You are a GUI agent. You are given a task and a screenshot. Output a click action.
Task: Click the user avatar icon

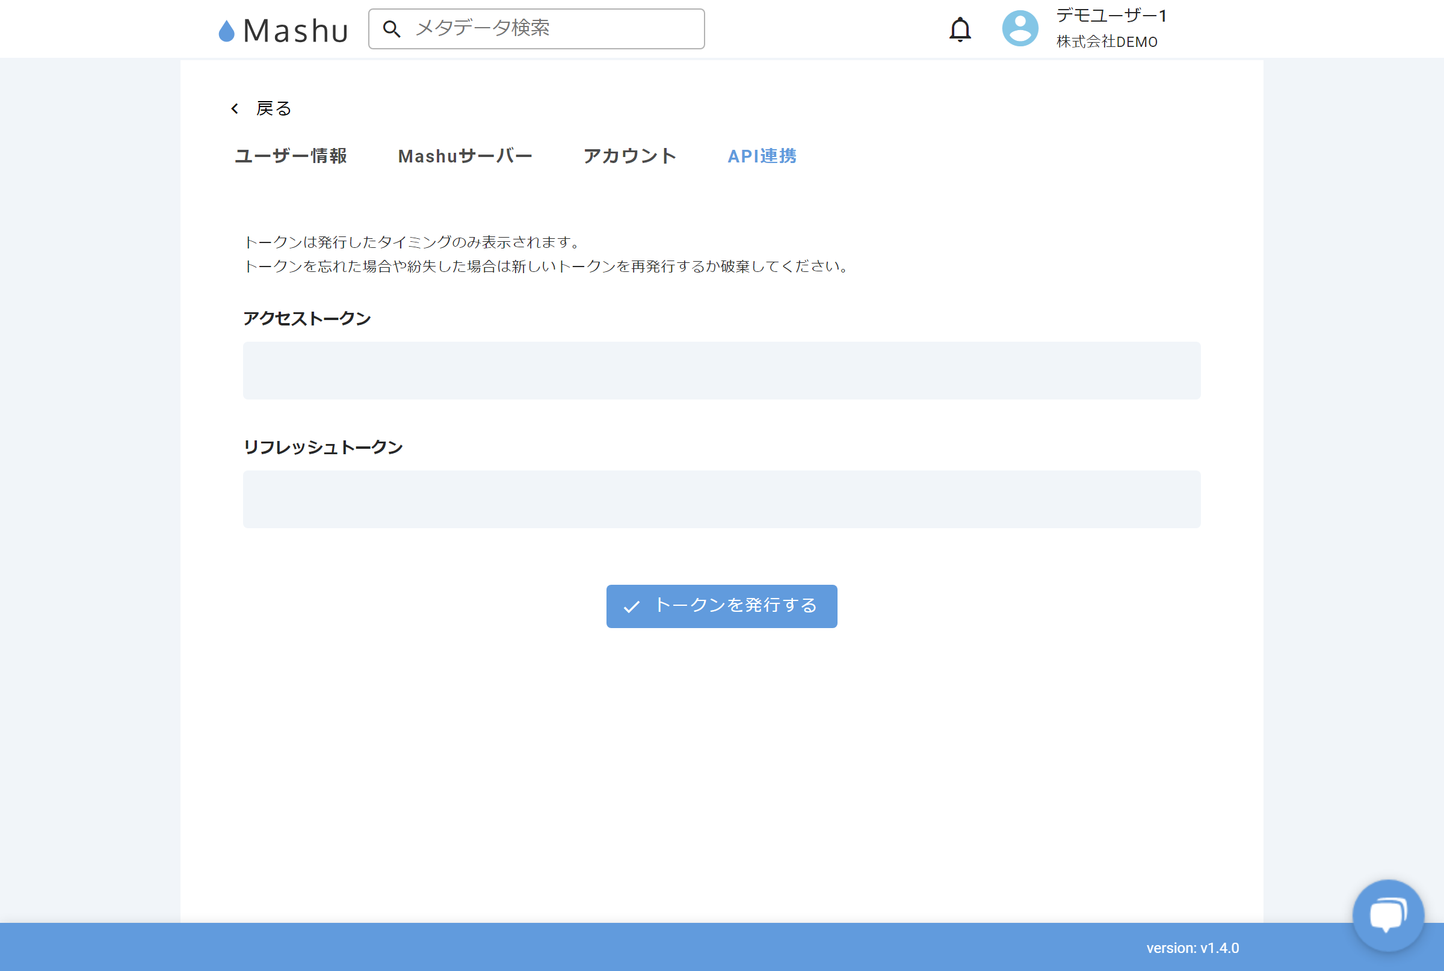(x=1020, y=28)
